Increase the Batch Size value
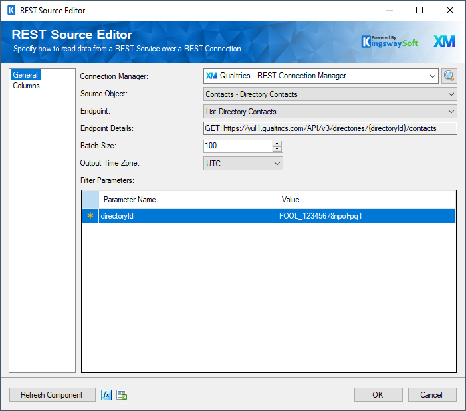466x411 pixels. pos(277,143)
